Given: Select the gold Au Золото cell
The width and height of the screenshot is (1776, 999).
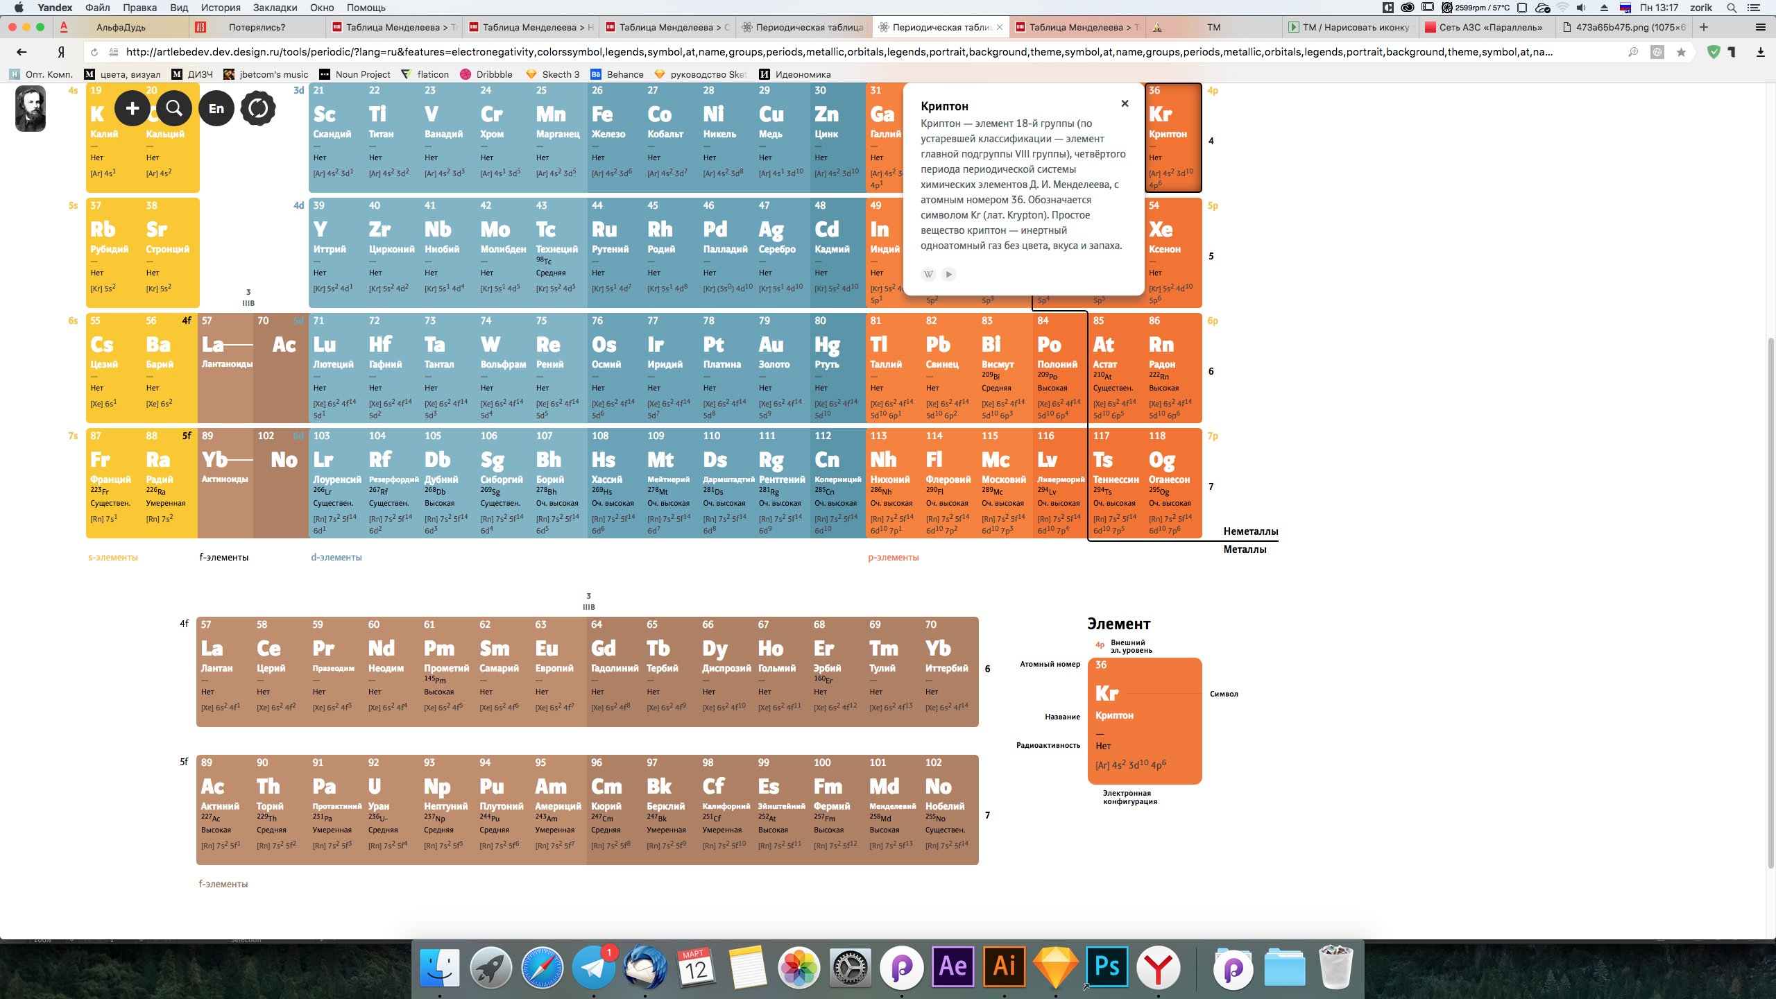Looking at the screenshot, I should 781,368.
